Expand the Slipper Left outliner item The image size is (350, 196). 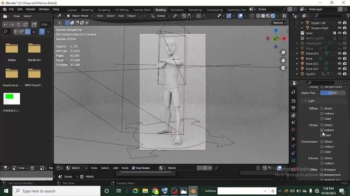point(302,23)
